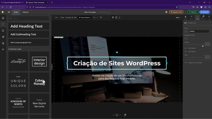This screenshot has width=212, height=119.
Task: Click the Preview button
Action: pos(204,12)
